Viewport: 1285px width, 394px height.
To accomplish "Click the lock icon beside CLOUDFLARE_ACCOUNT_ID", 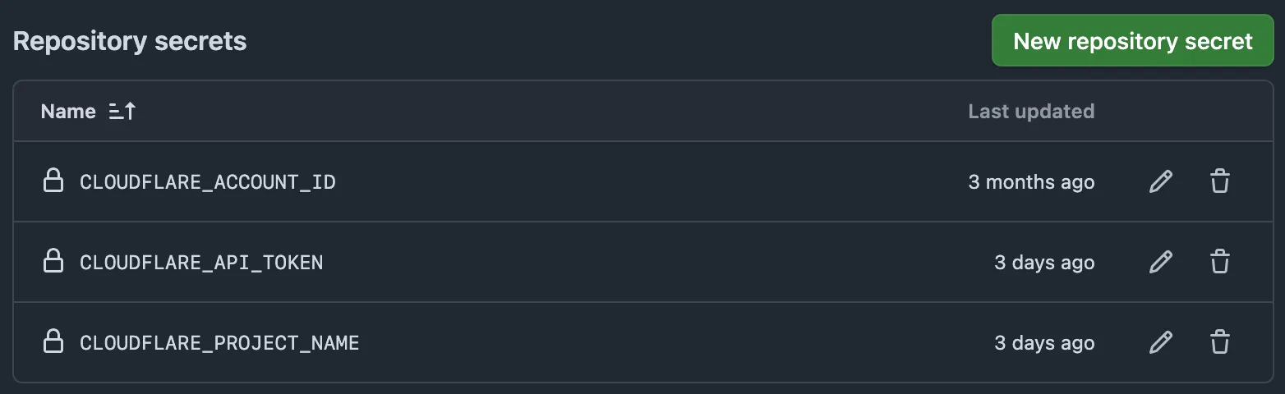I will (x=53, y=181).
